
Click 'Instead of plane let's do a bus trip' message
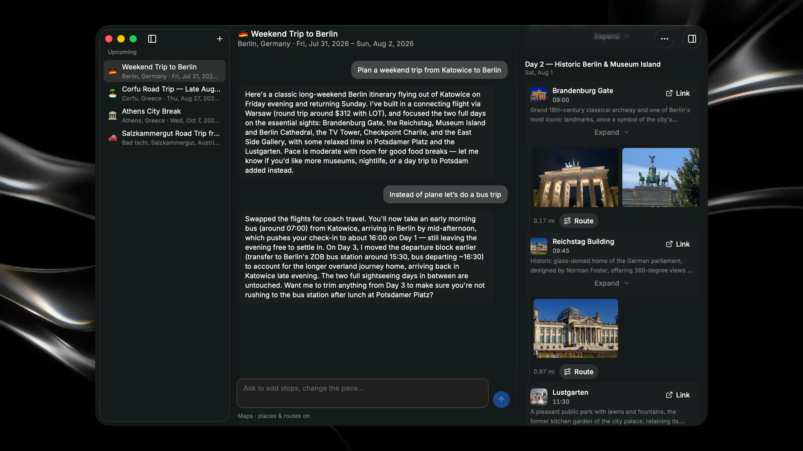445,194
